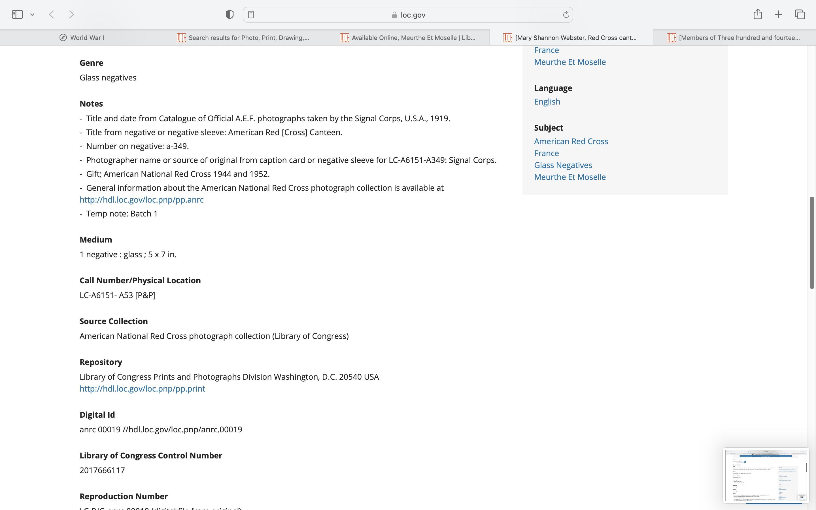816x510 pixels.
Task: Click the English language link
Action: tap(547, 101)
